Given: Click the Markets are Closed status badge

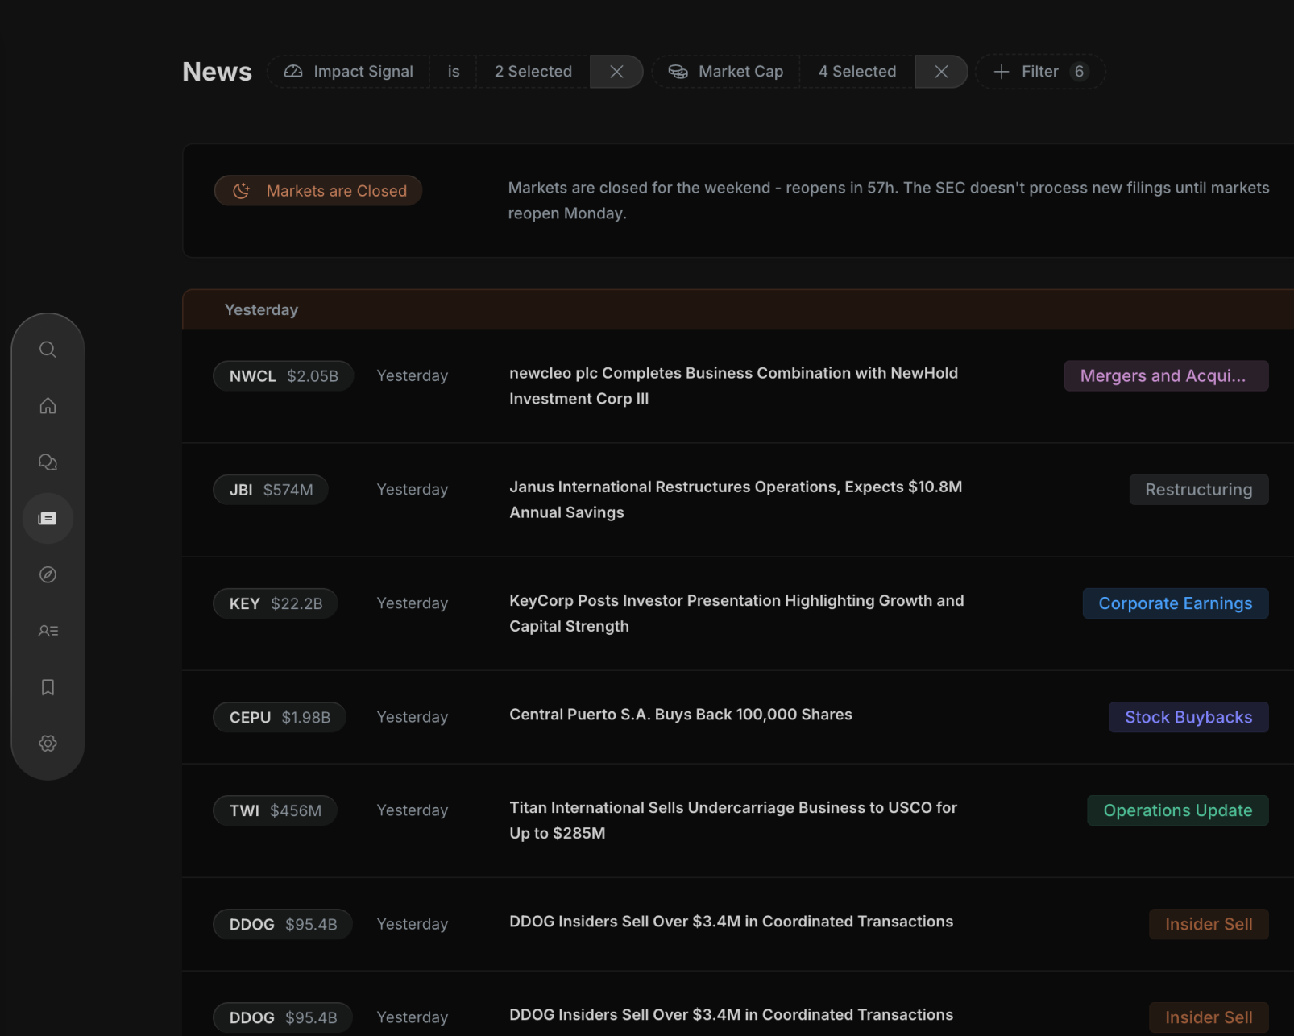Looking at the screenshot, I should (x=318, y=191).
